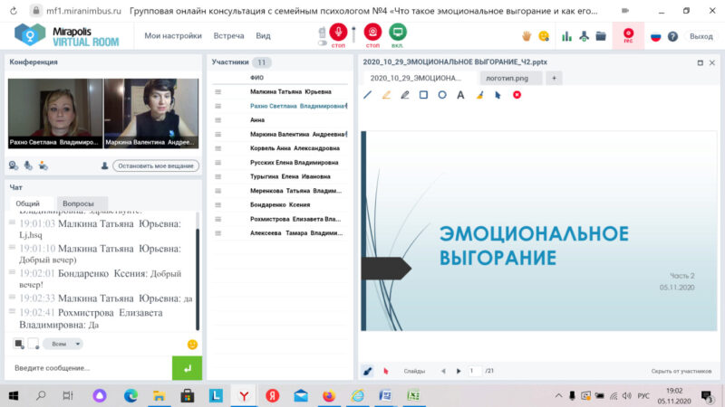Click Маркина Валентина video thumbnail
Viewport: 725px width, 407px height.
(151, 113)
